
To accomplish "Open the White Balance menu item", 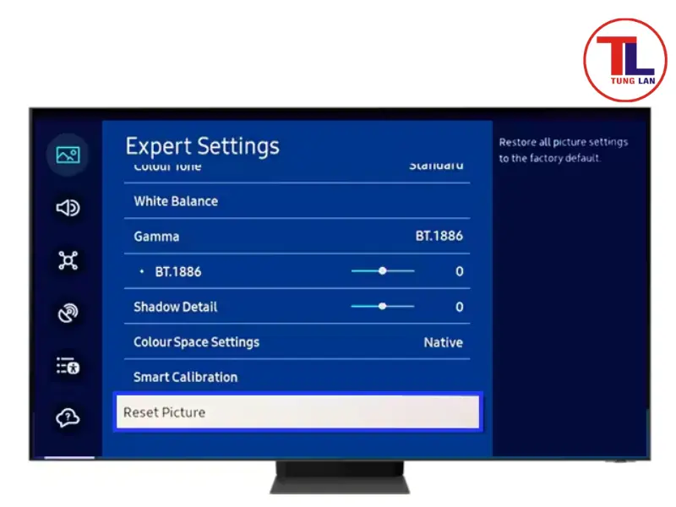I will 176,201.
